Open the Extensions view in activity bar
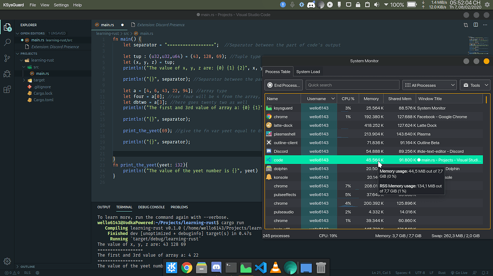Image resolution: width=493 pixels, height=276 pixels. click(x=7, y=89)
